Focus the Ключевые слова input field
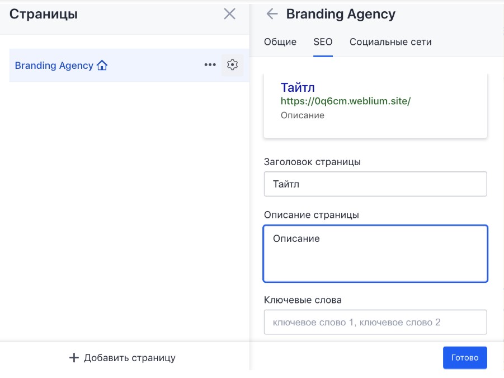Image resolution: width=504 pixels, height=378 pixels. tap(375, 322)
